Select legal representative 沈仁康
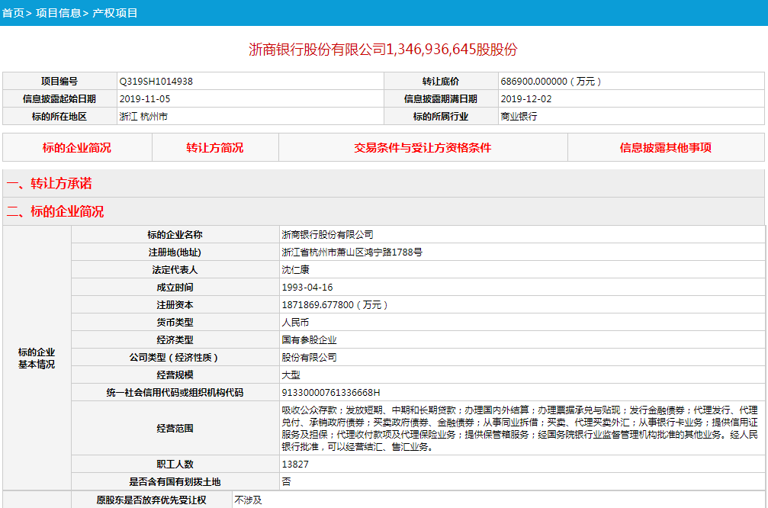Image resolution: width=768 pixels, height=508 pixels. coord(295,270)
